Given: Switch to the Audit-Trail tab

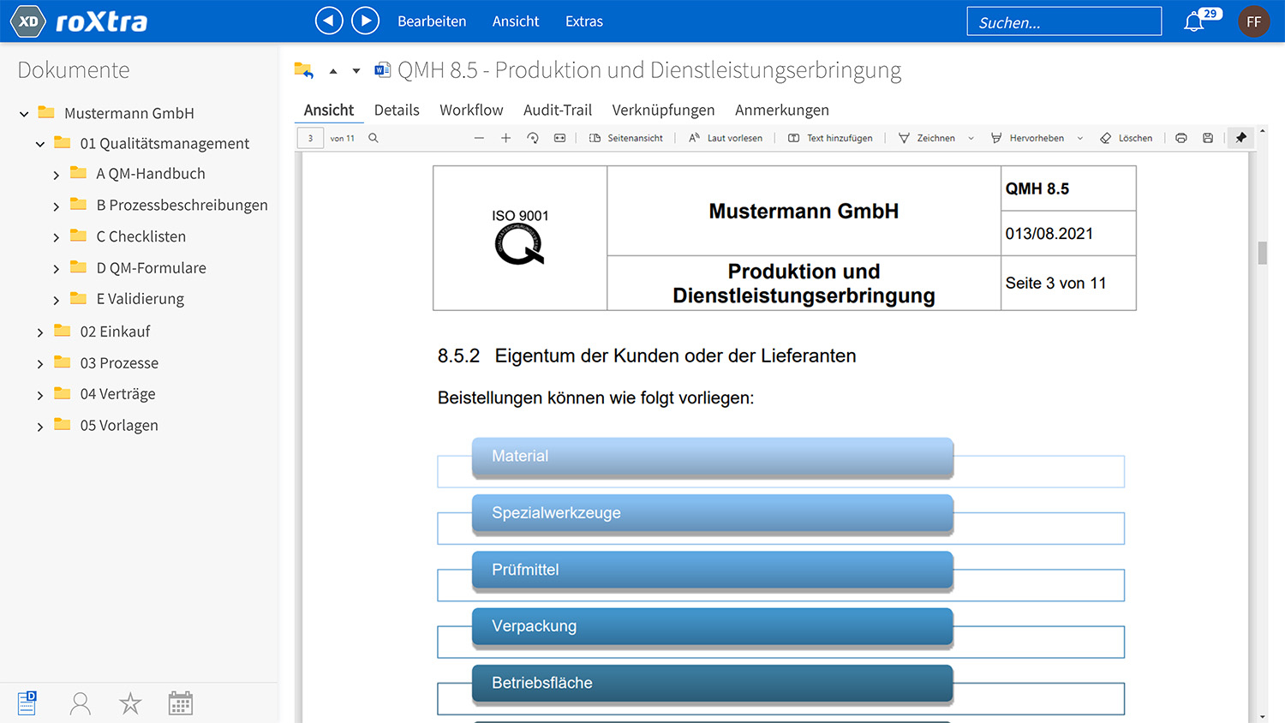Looking at the screenshot, I should (x=558, y=110).
